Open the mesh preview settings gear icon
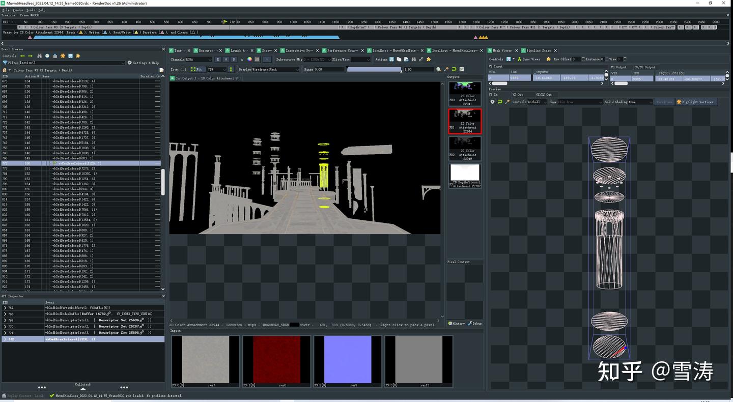Viewport: 733px width, 402px height. coord(492,102)
